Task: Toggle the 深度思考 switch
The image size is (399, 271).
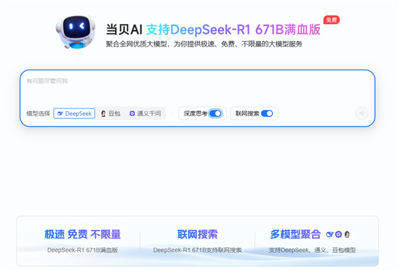Action: (215, 114)
